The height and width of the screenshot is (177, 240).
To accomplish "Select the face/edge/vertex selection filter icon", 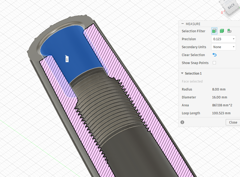I will pos(214,31).
